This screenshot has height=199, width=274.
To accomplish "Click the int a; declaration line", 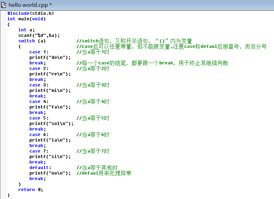I will pyautogui.click(x=27, y=30).
